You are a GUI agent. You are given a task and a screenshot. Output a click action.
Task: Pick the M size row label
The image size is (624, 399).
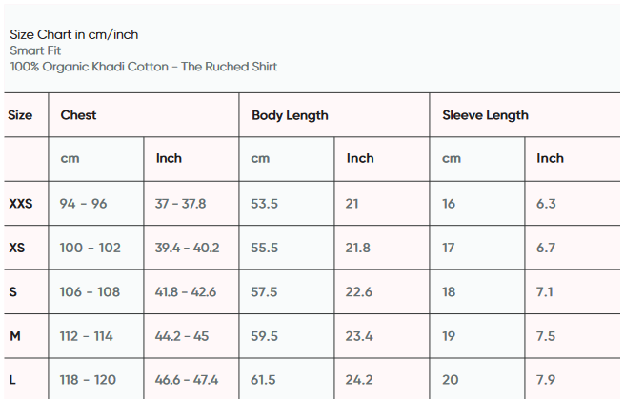(14, 336)
